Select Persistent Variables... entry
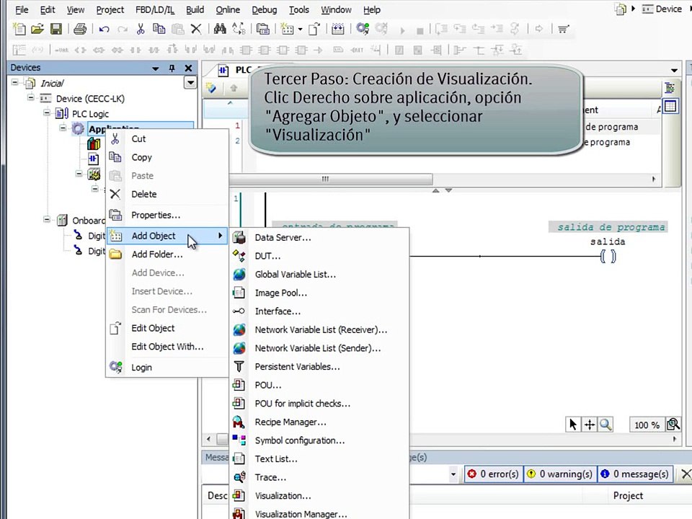Image resolution: width=692 pixels, height=519 pixels. [319, 367]
